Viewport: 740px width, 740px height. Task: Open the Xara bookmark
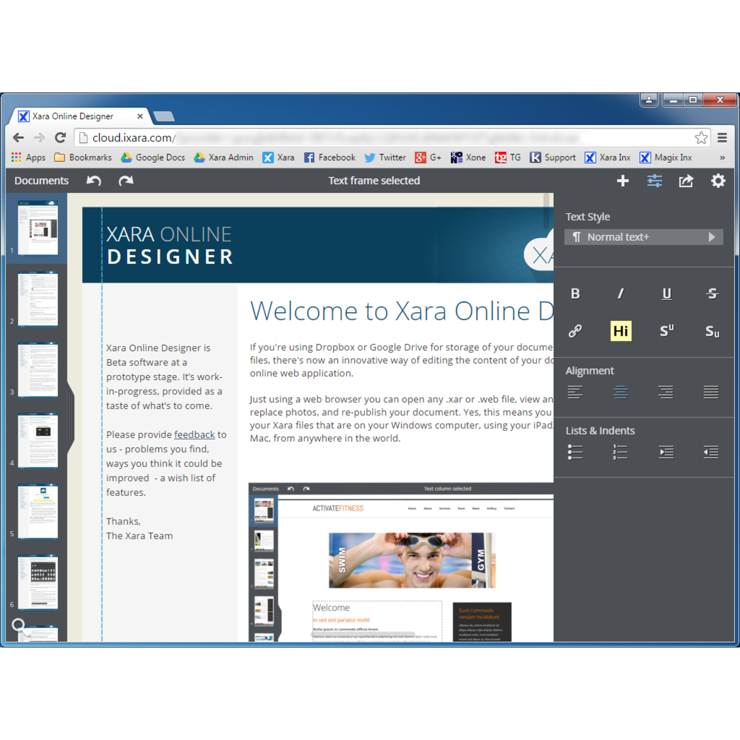[x=279, y=157]
